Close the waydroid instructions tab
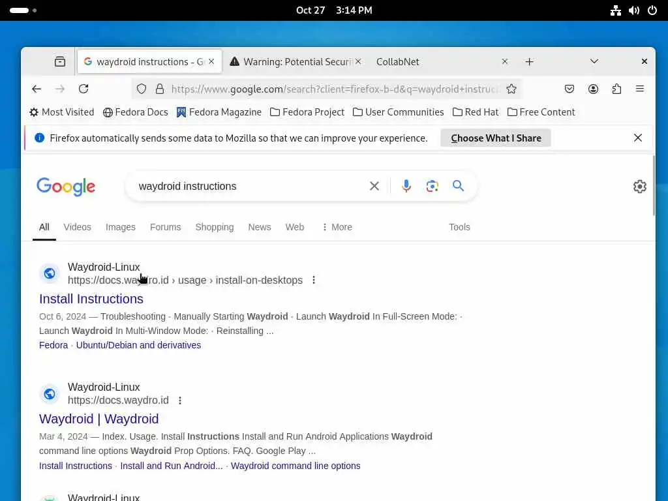668x501 pixels. (x=211, y=62)
